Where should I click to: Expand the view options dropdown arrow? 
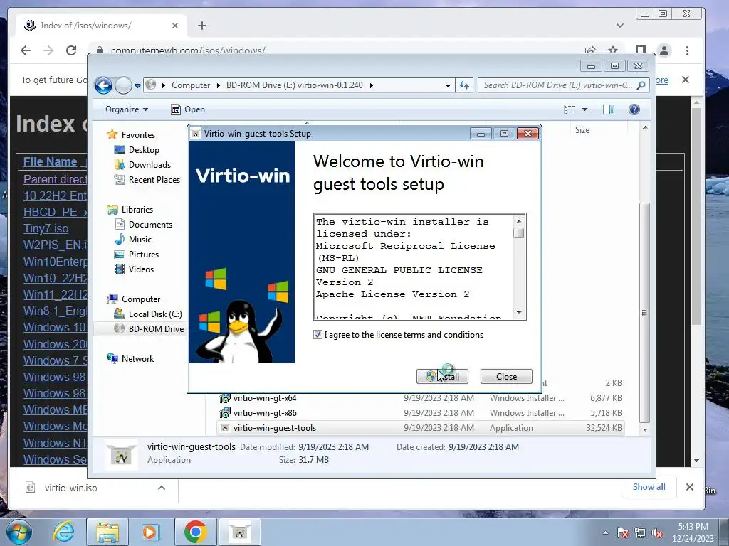pyautogui.click(x=585, y=109)
